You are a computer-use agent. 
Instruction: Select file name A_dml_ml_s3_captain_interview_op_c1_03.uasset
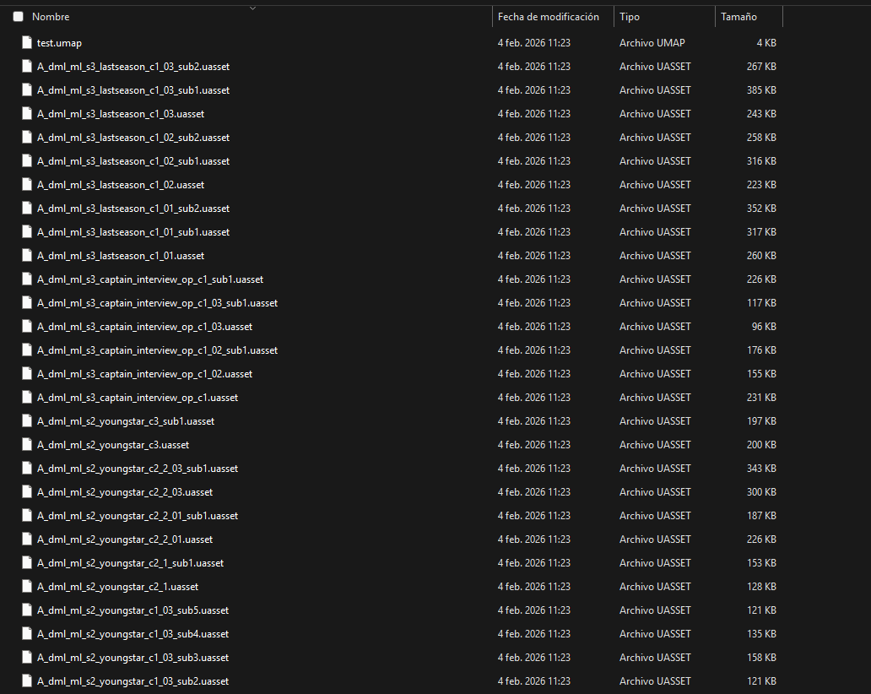[x=144, y=326]
